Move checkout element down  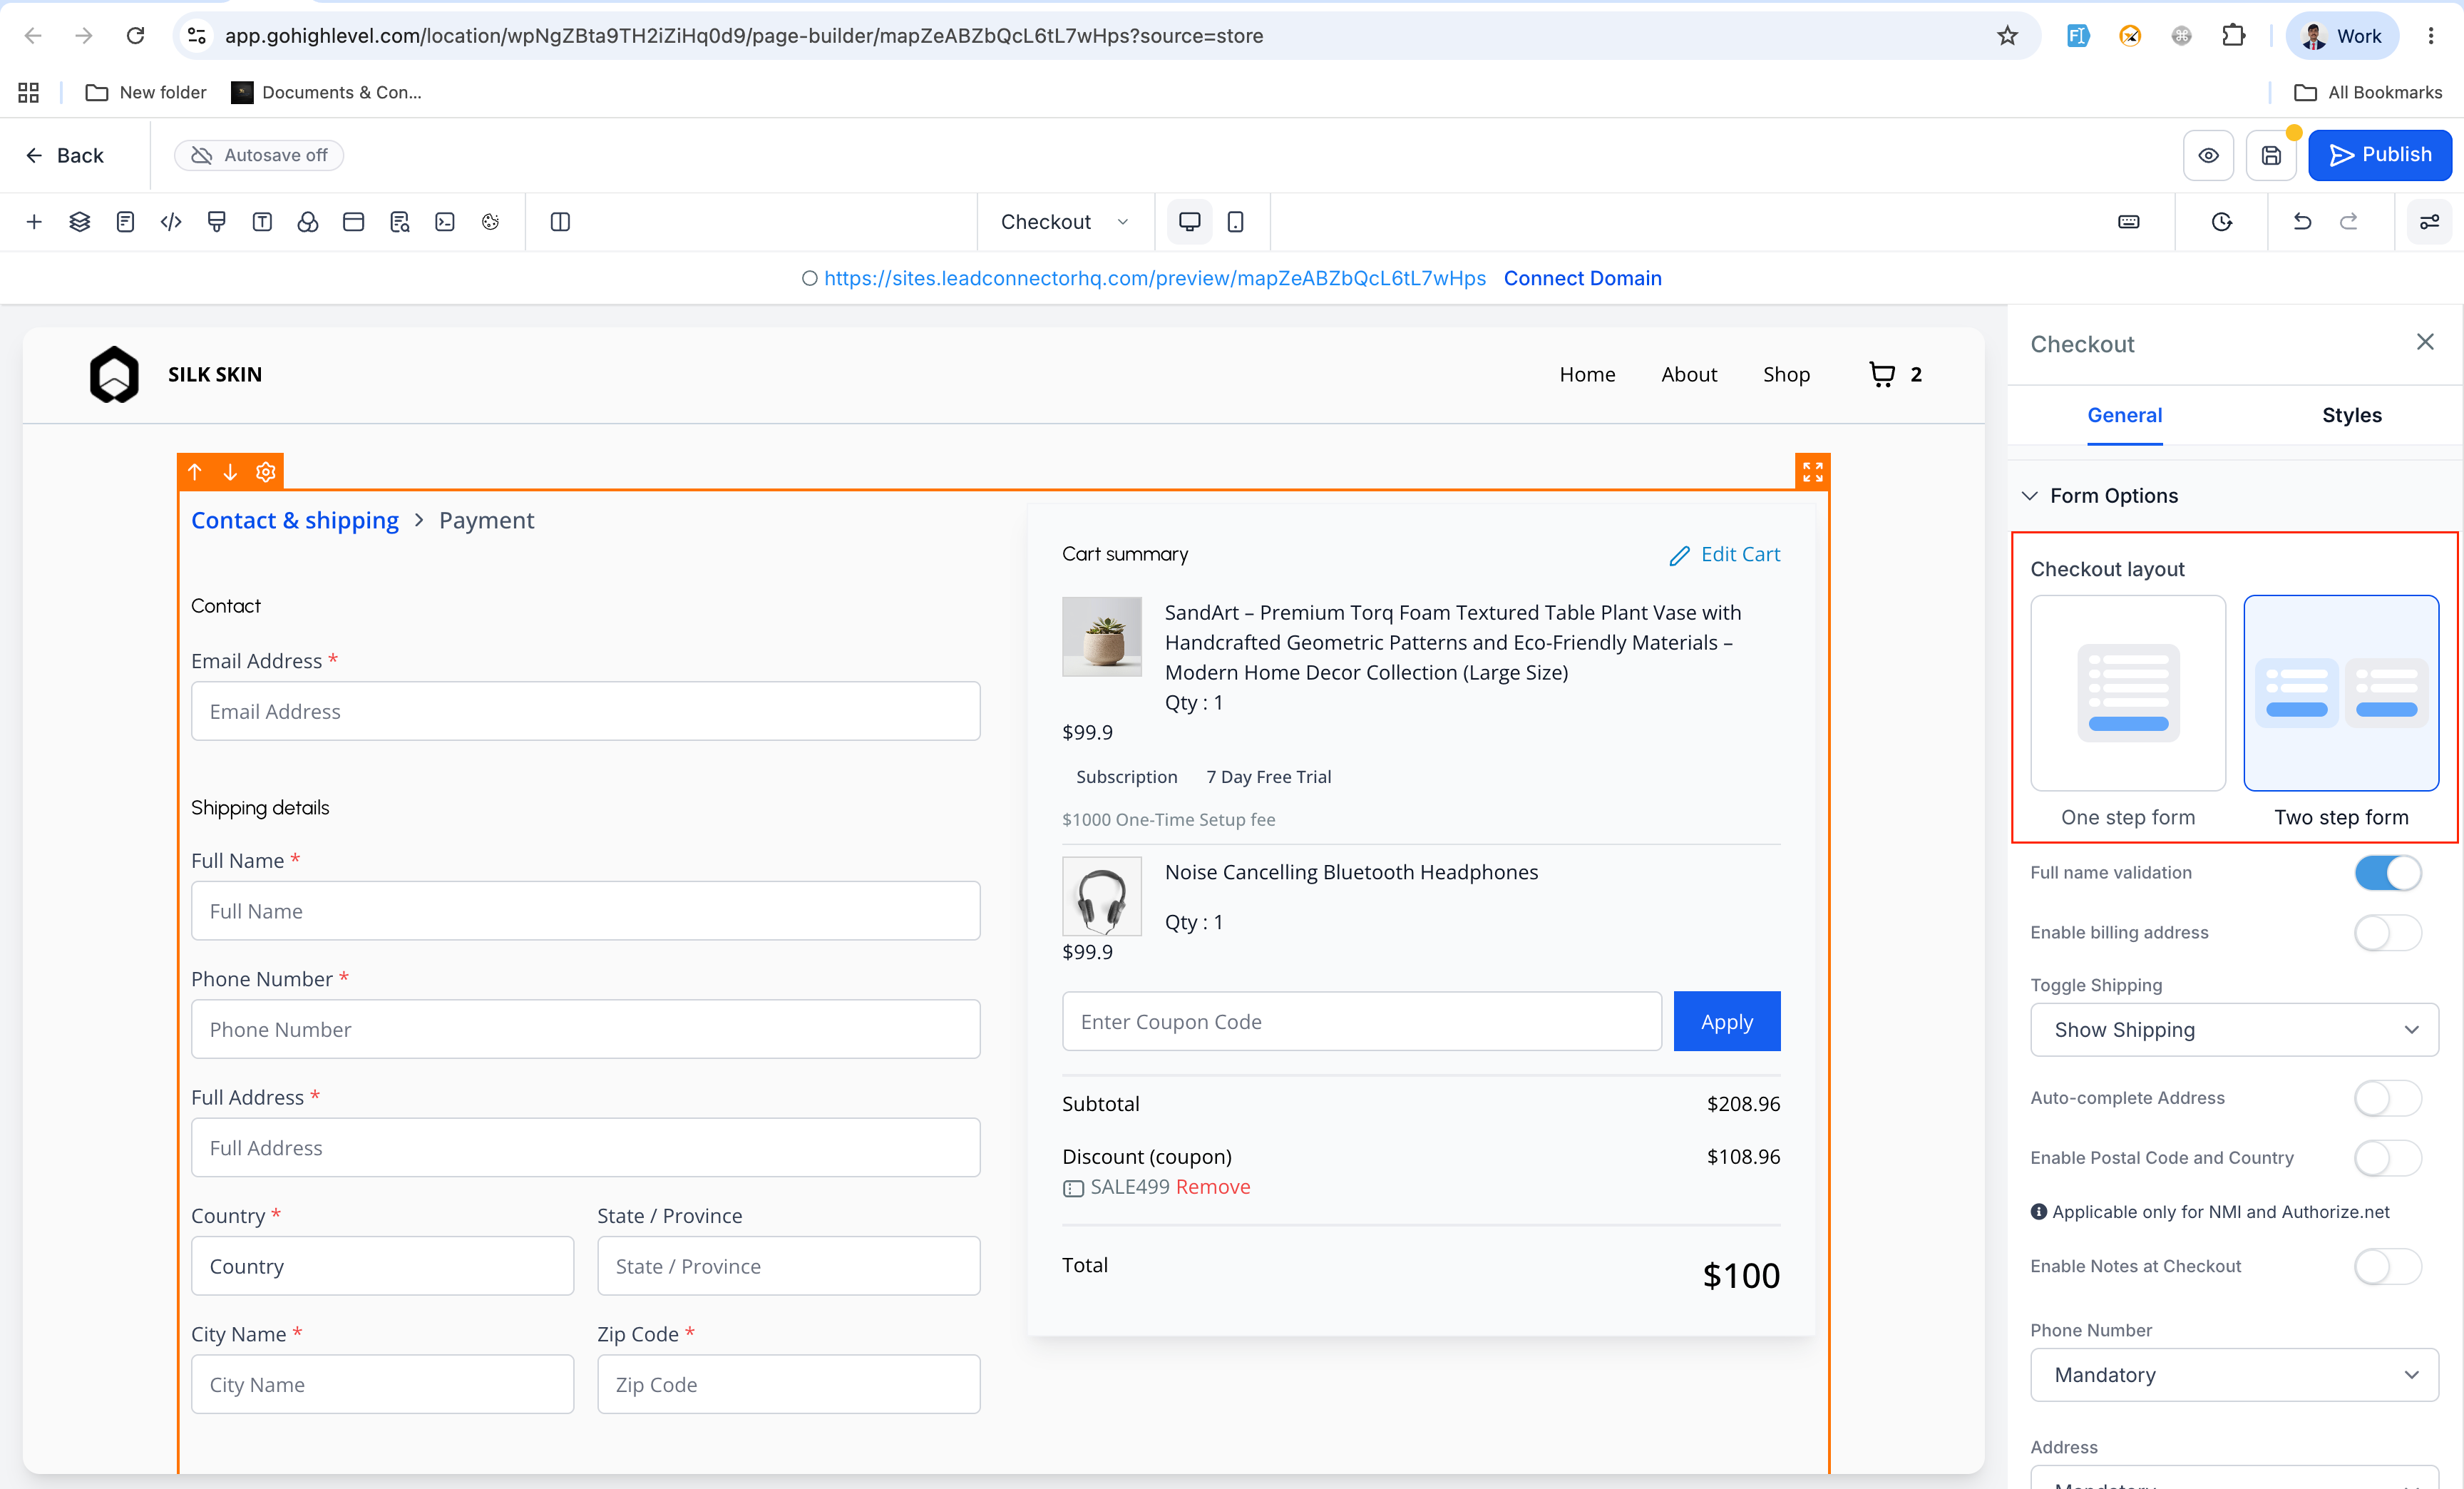click(230, 472)
